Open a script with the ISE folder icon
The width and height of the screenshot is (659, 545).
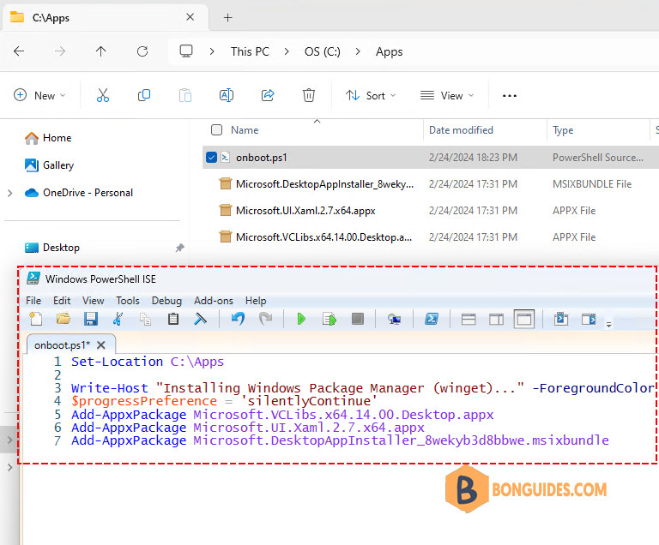point(63,319)
